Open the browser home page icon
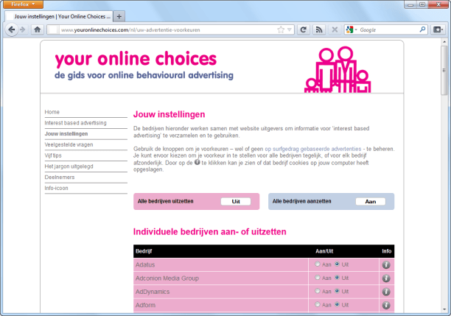451x316 pixels. point(38,29)
